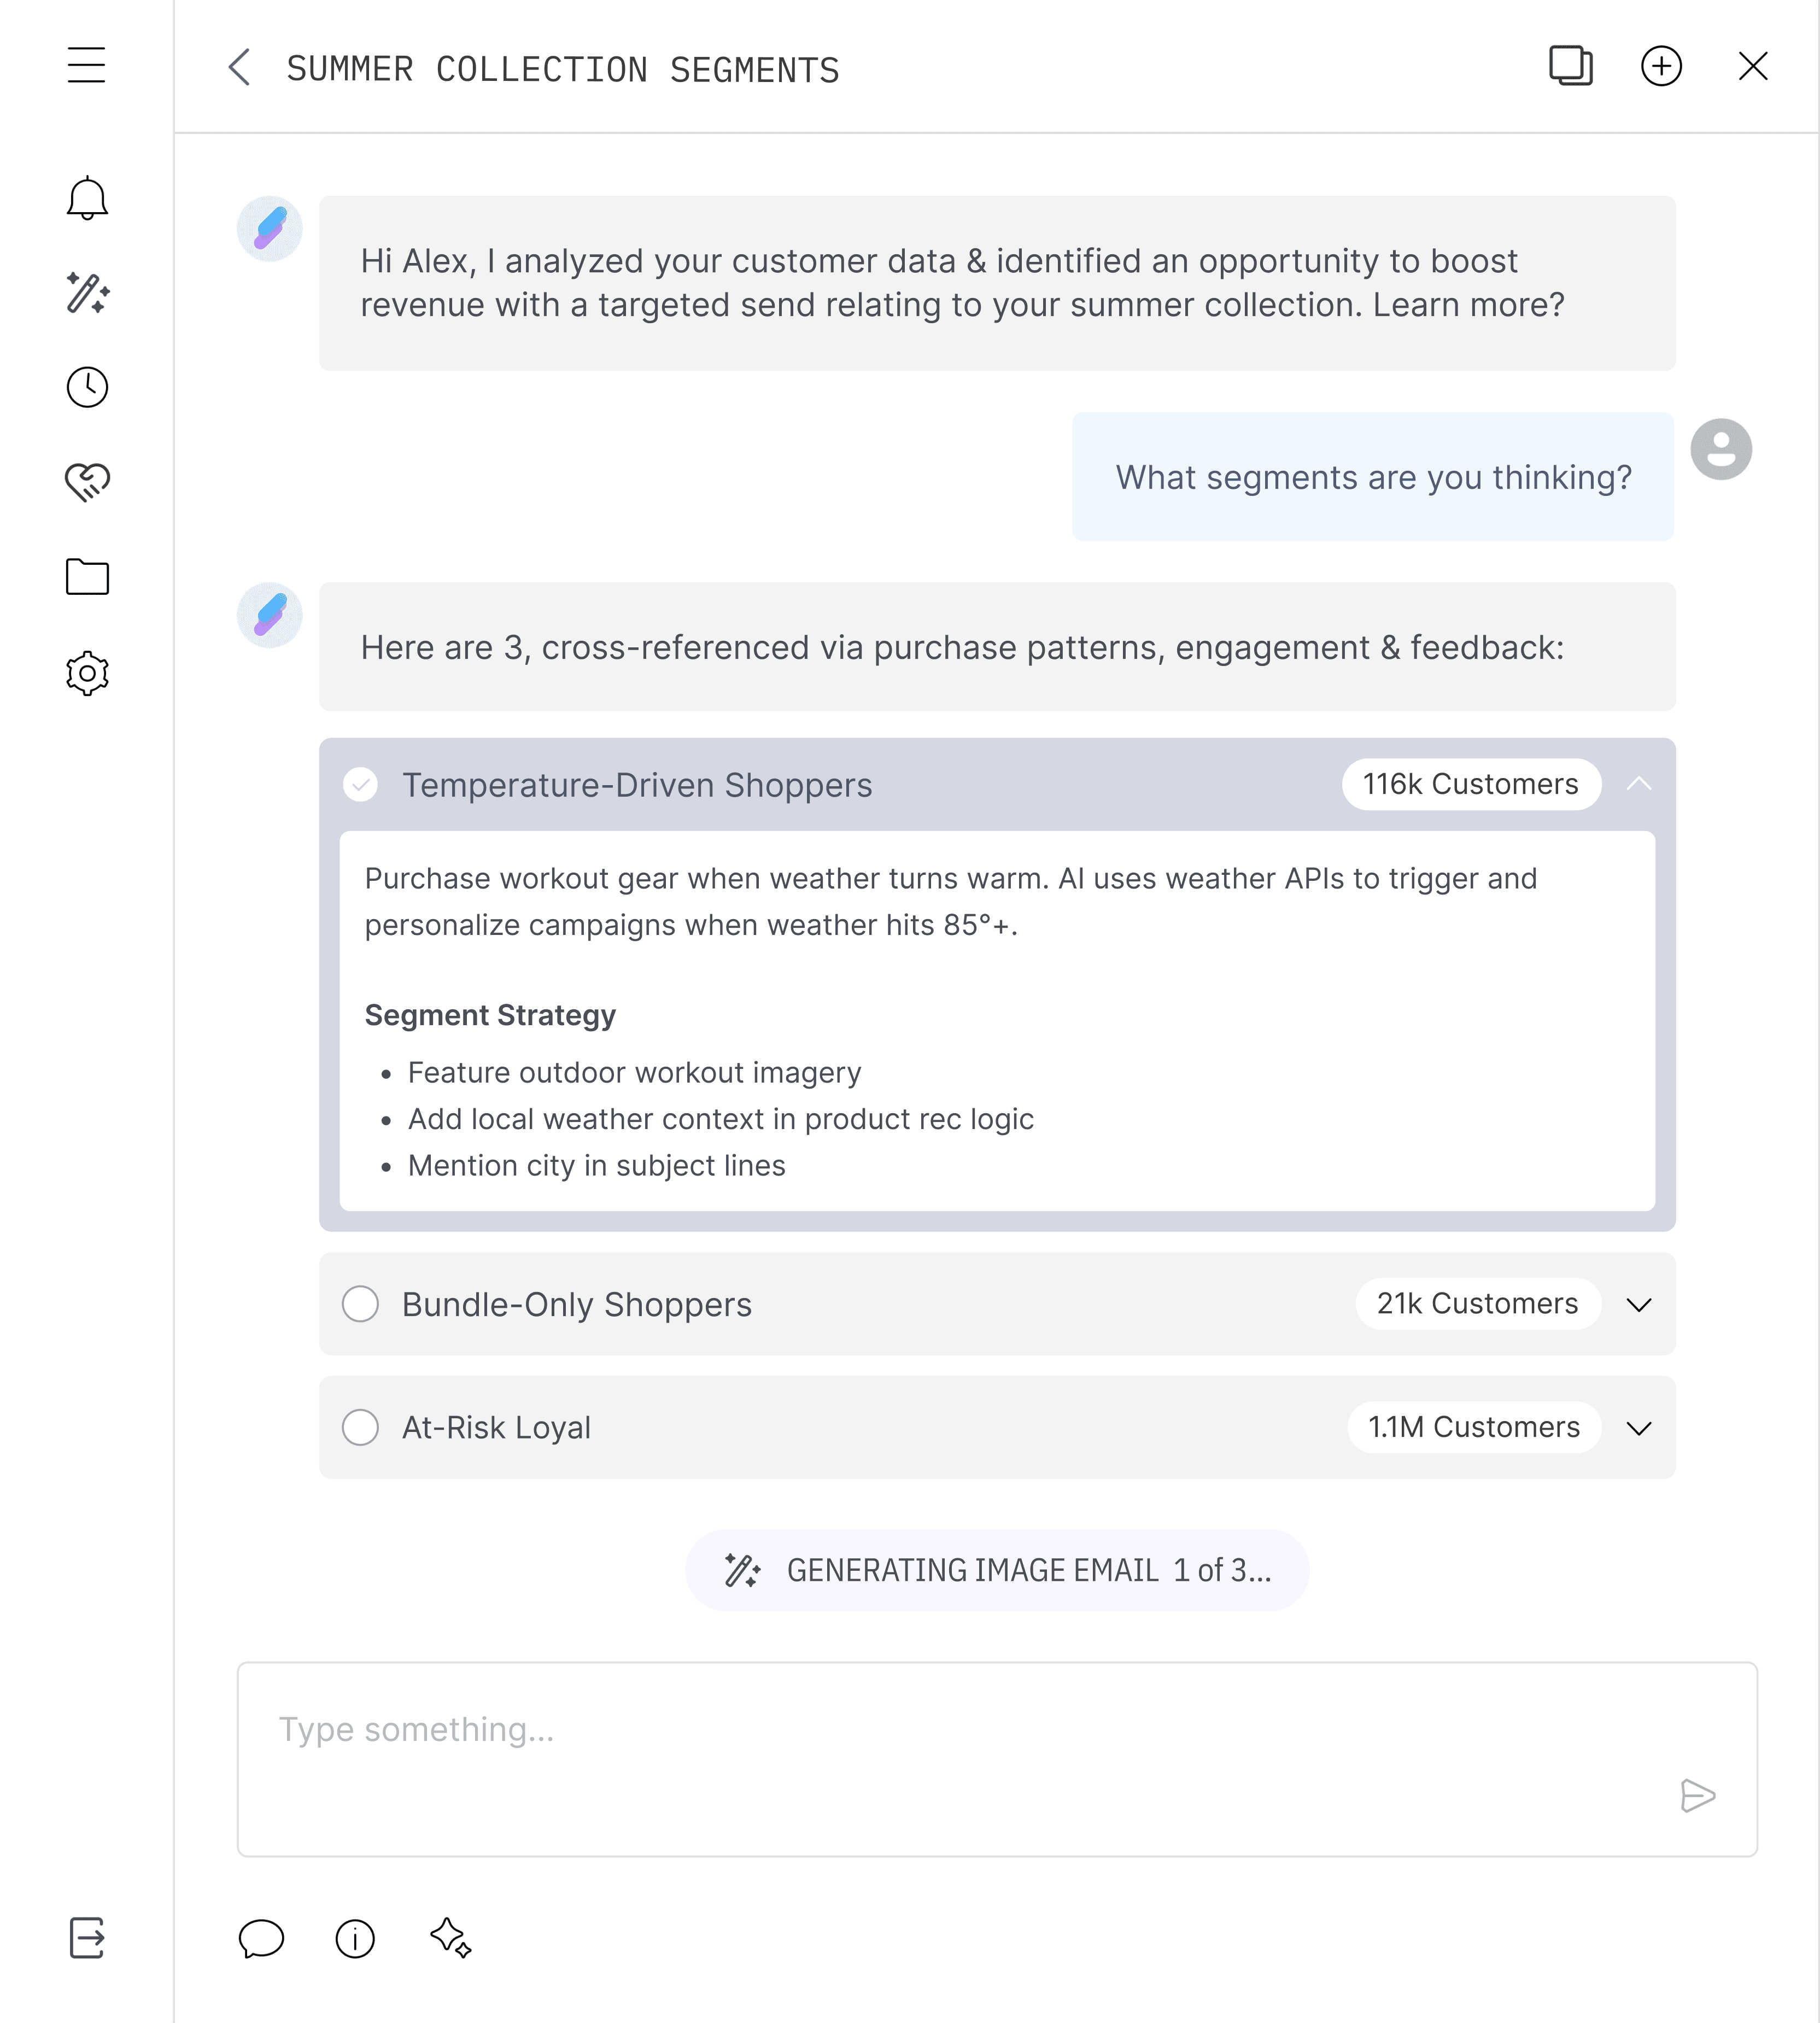Screen dimensions: 1820x2023
Task: Click the sparkle stars icon below input
Action: (451, 1937)
